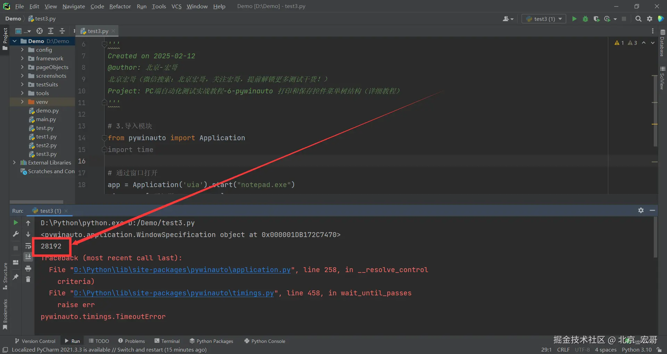Open the File menu
Screen dimensions: 667x354
19,6
